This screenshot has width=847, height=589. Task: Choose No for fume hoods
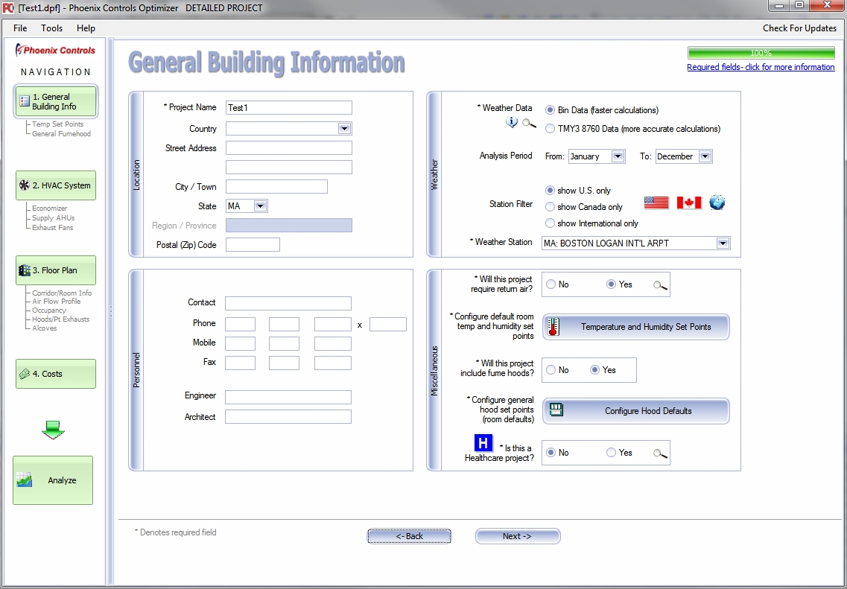click(551, 370)
